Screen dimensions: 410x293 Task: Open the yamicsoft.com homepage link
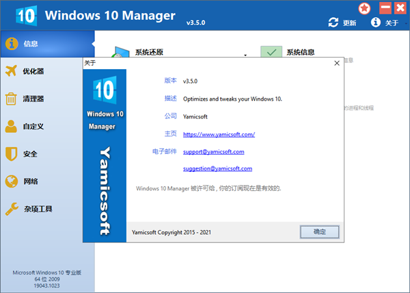pos(219,134)
